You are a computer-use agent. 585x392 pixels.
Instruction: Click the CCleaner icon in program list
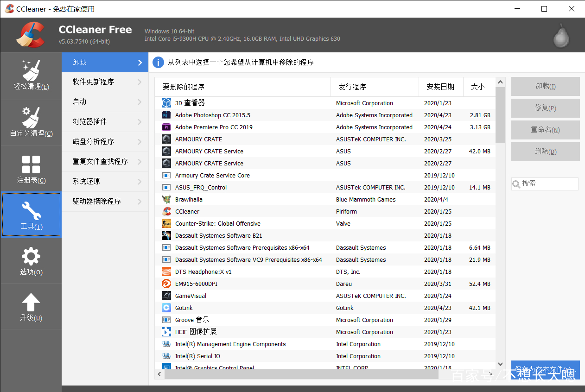166,211
